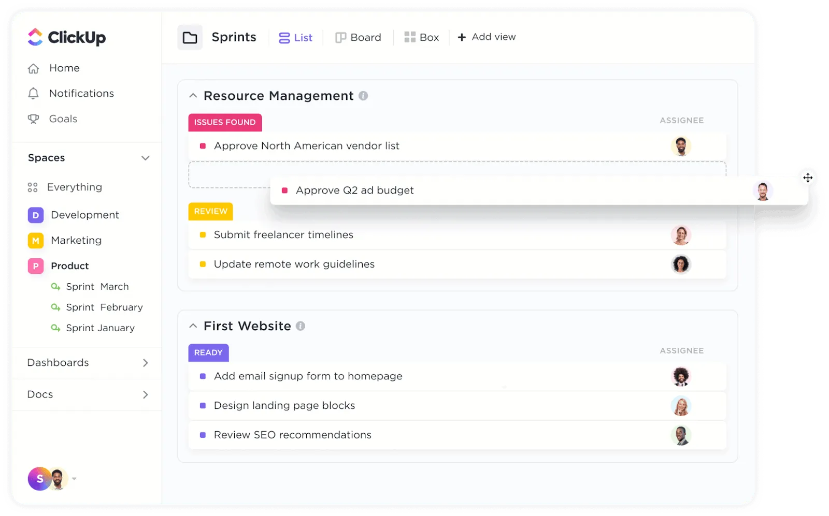The image size is (829, 516).
Task: Open task Submit freelancer timelines
Action: [283, 235]
